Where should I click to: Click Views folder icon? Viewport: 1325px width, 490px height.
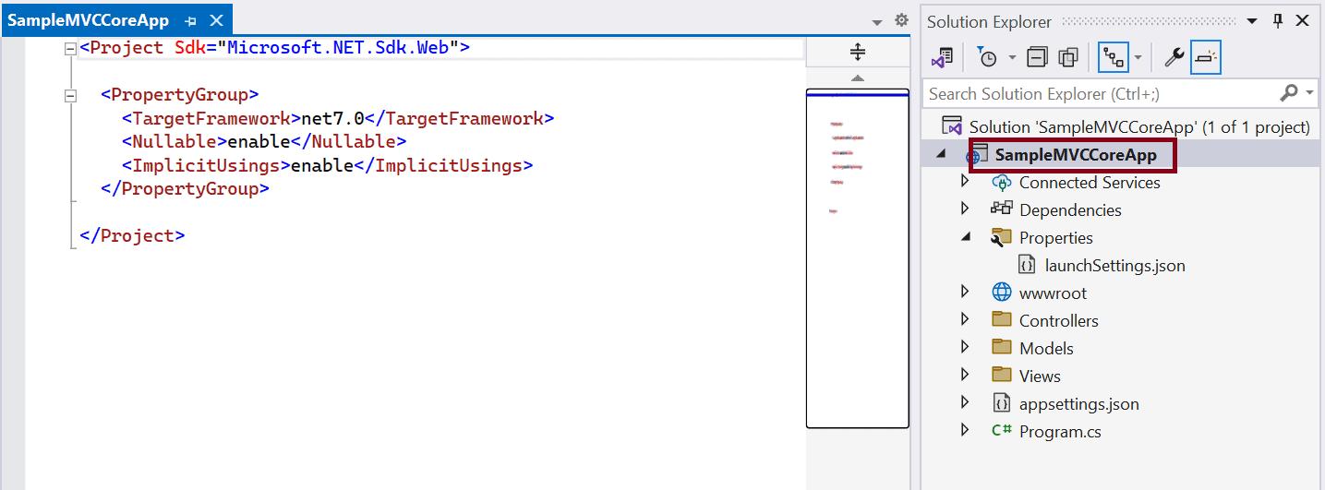pyautogui.click(x=1001, y=375)
